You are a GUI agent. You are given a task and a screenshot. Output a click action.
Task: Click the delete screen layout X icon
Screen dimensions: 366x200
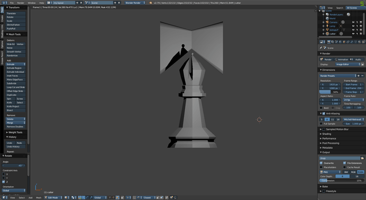click(81, 3)
